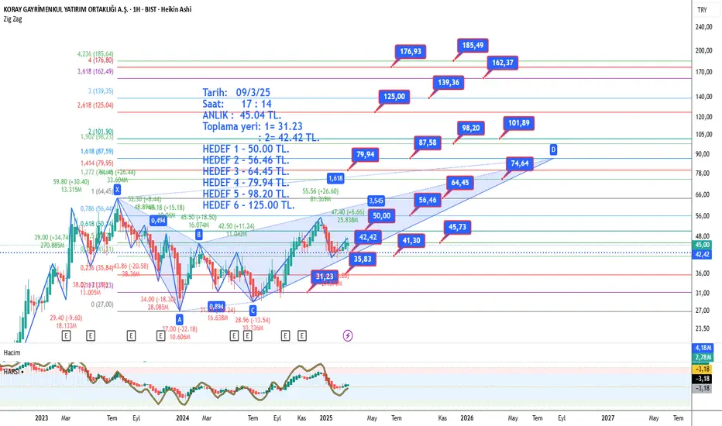
Task: Click the 162,37 price callout
Action: [x=502, y=63]
